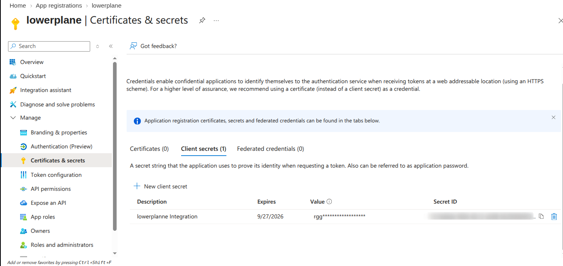Show Value column info tooltip icon

[x=329, y=202]
